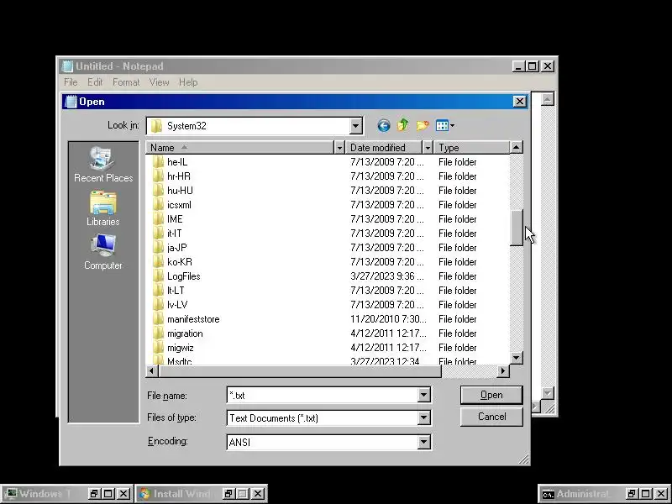The height and width of the screenshot is (504, 672).
Task: Click LogFiles date 3/27/2023 9:36
Action: (x=386, y=276)
